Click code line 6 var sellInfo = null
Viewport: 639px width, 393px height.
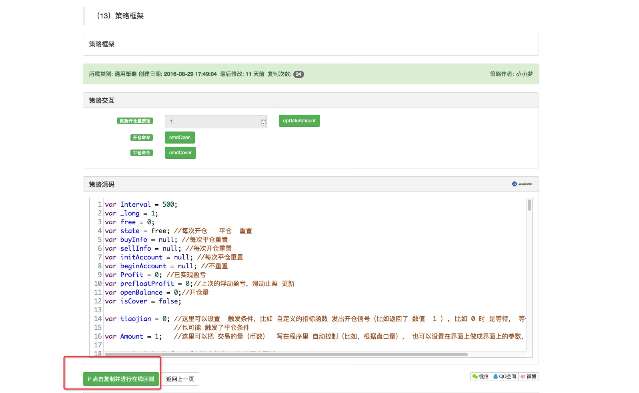[x=168, y=248]
